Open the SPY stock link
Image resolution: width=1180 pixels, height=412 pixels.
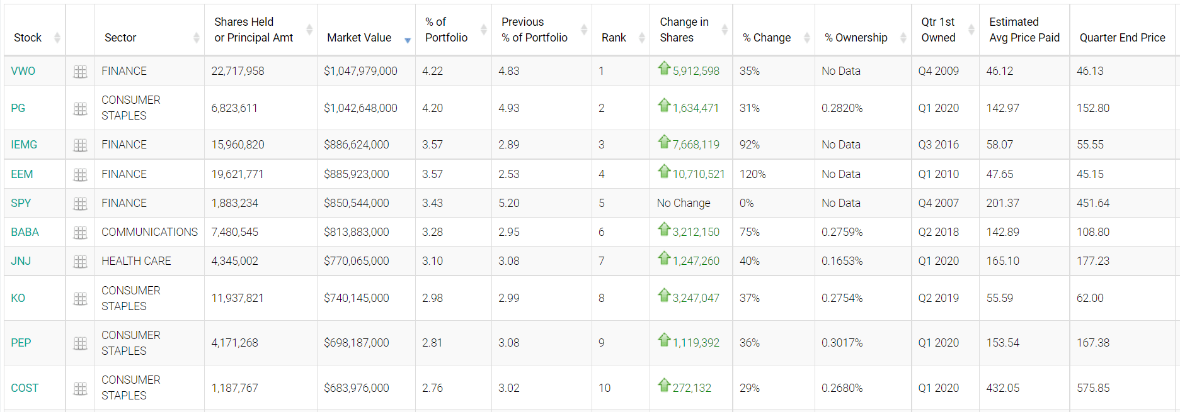click(x=21, y=203)
